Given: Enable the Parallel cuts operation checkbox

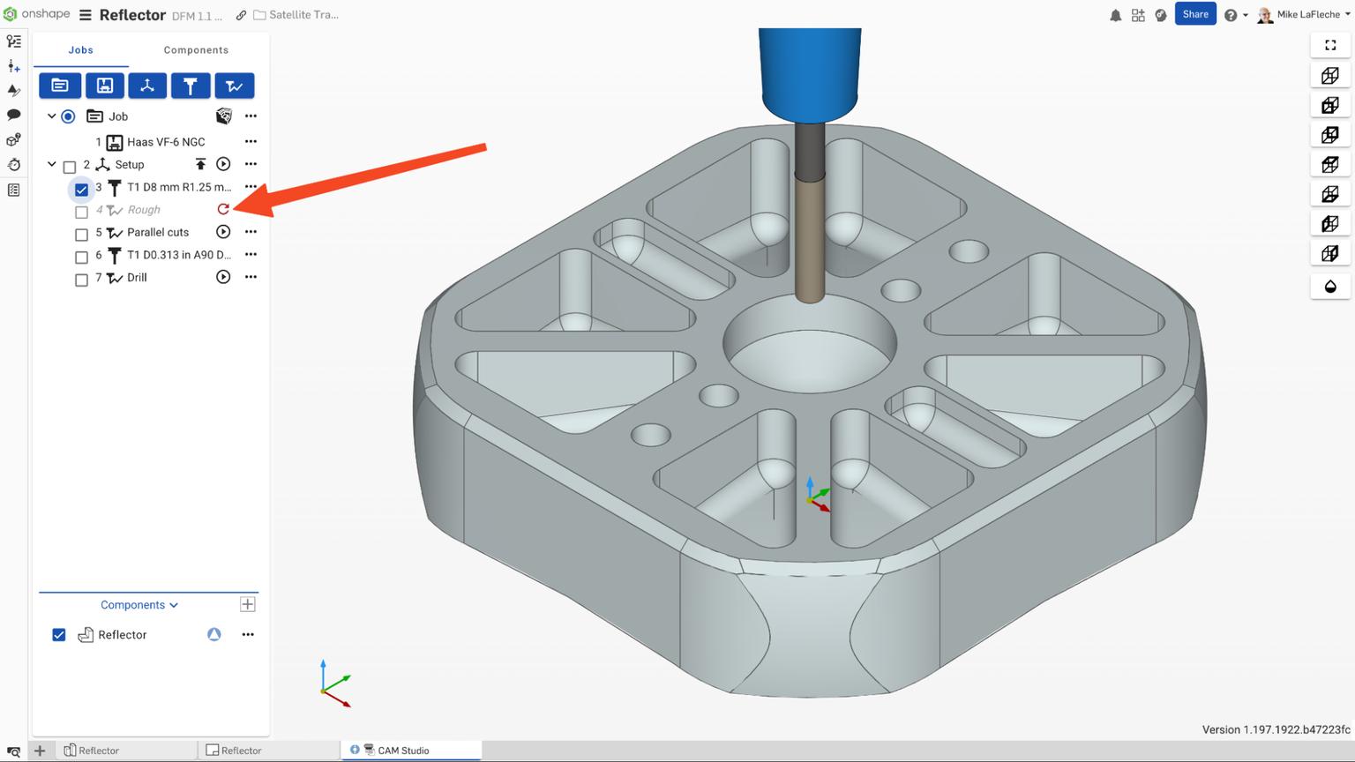Looking at the screenshot, I should (x=81, y=232).
